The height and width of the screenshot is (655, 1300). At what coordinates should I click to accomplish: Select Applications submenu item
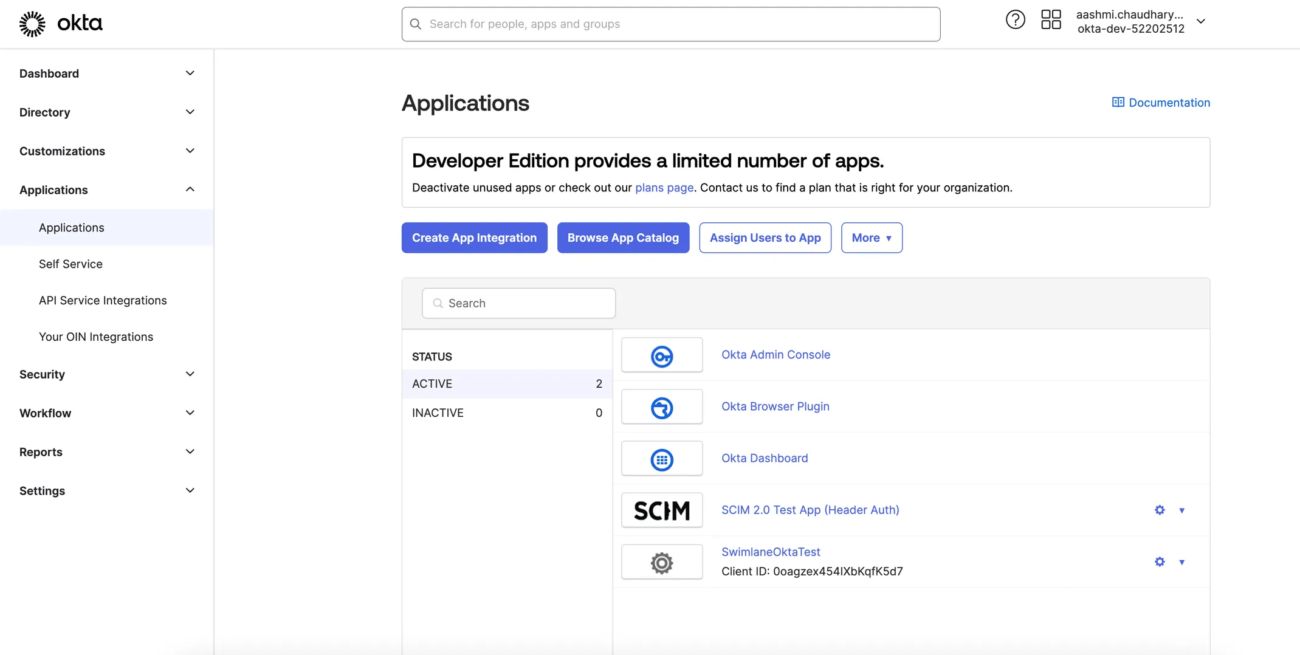(x=107, y=228)
